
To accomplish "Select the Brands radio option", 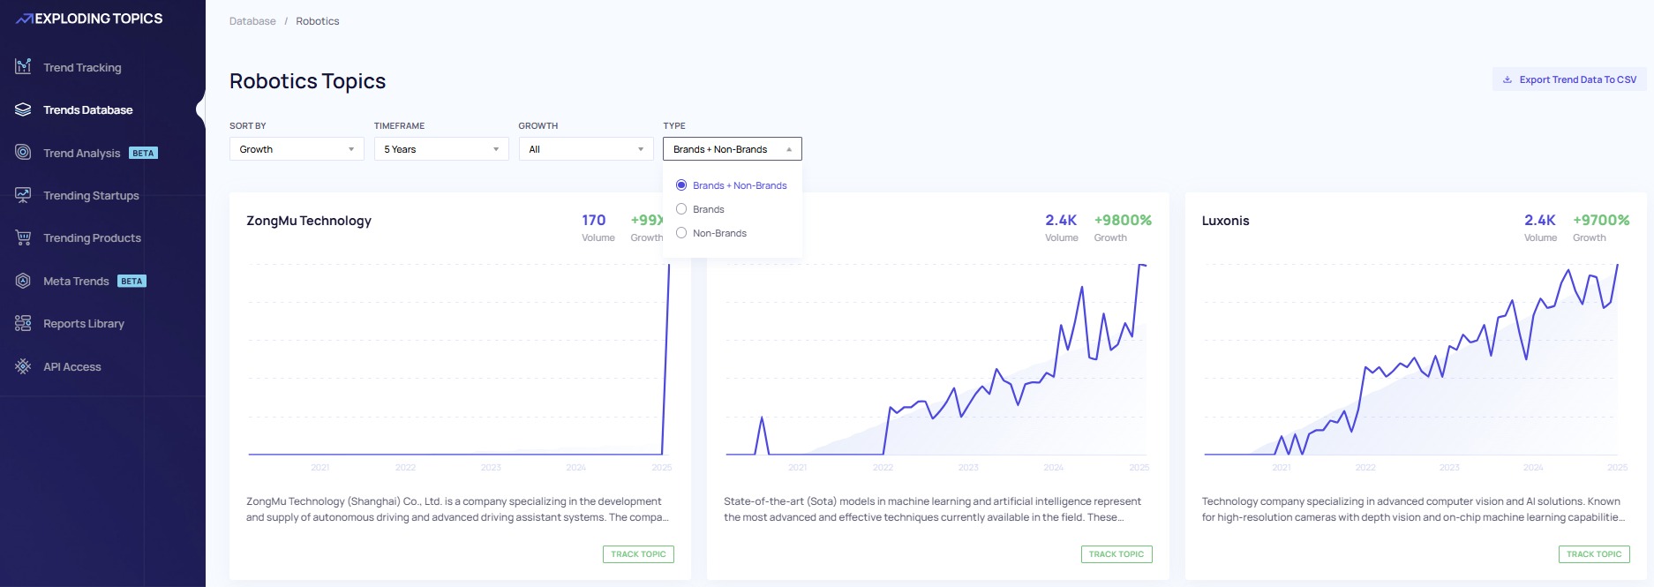I will [x=681, y=209].
